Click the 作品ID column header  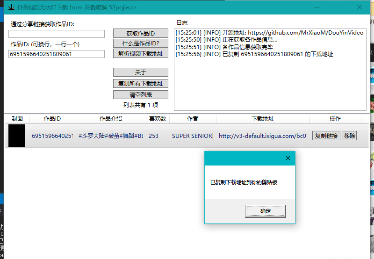(x=52, y=119)
